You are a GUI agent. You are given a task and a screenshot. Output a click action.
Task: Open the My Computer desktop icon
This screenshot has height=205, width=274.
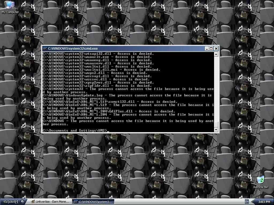click(10, 7)
